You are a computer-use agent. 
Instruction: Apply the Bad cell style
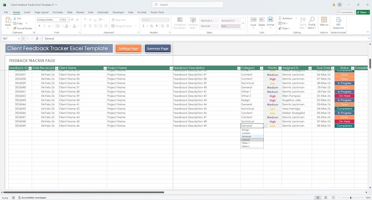230,26
